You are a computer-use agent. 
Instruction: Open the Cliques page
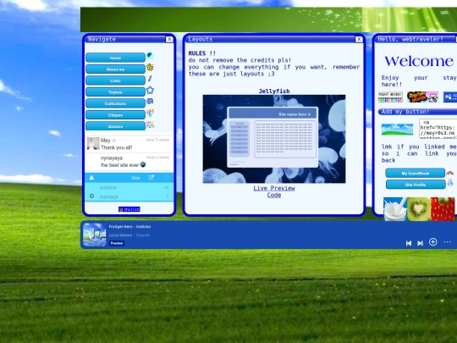[x=115, y=115]
